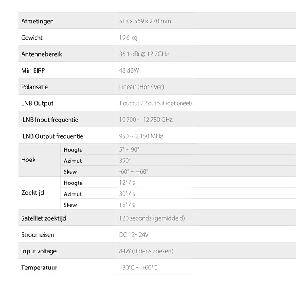Click the Gewicht label cell
Image resolution: width=302 pixels, height=288 pixels.
tap(32, 38)
